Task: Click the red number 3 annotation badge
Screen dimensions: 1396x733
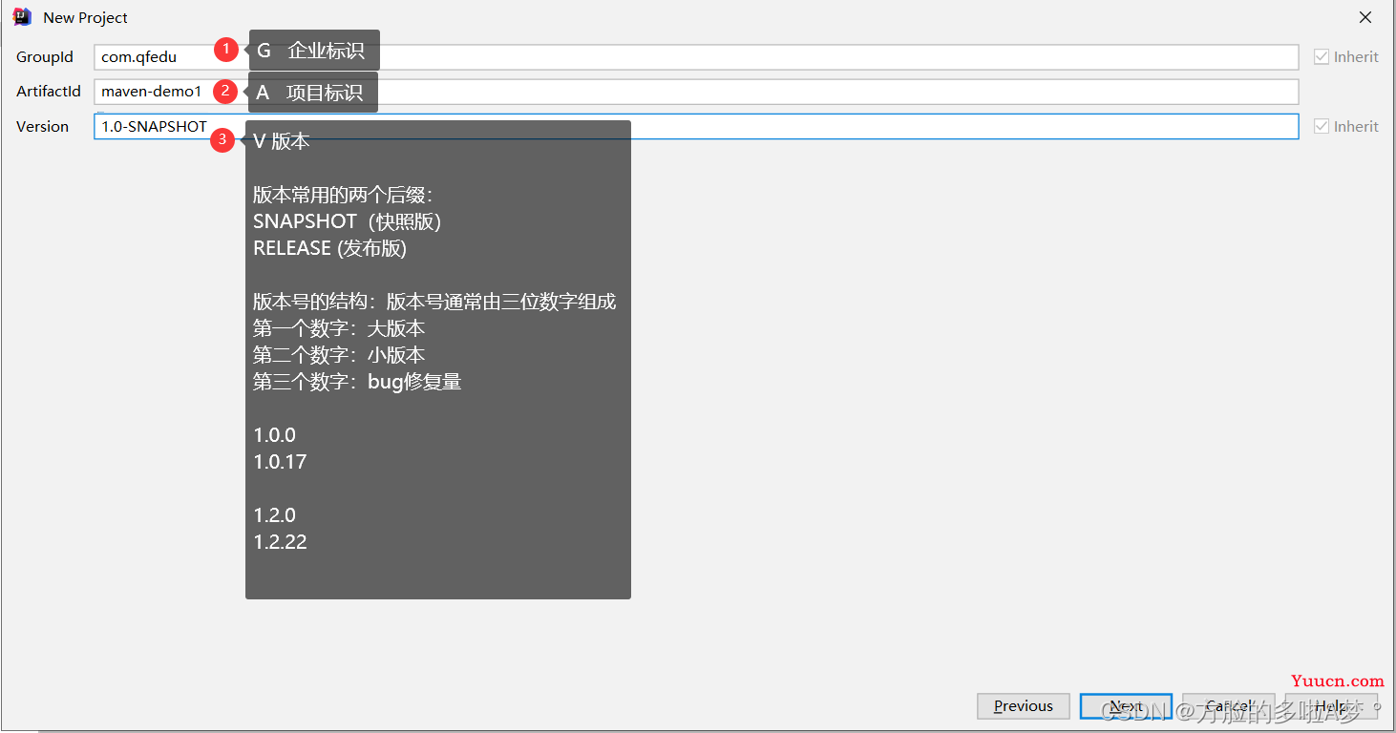Action: (x=222, y=140)
